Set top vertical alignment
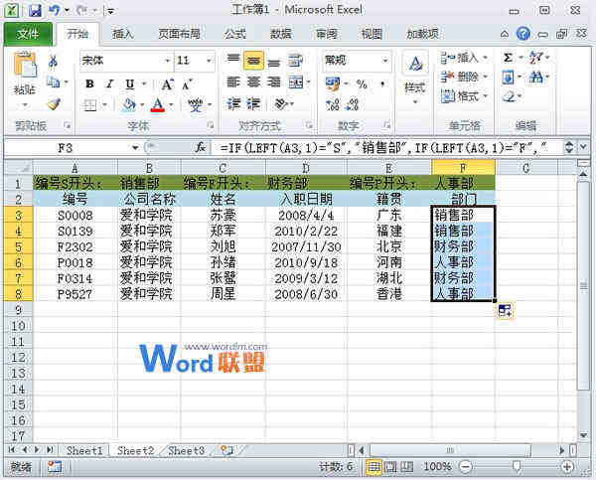 point(233,60)
